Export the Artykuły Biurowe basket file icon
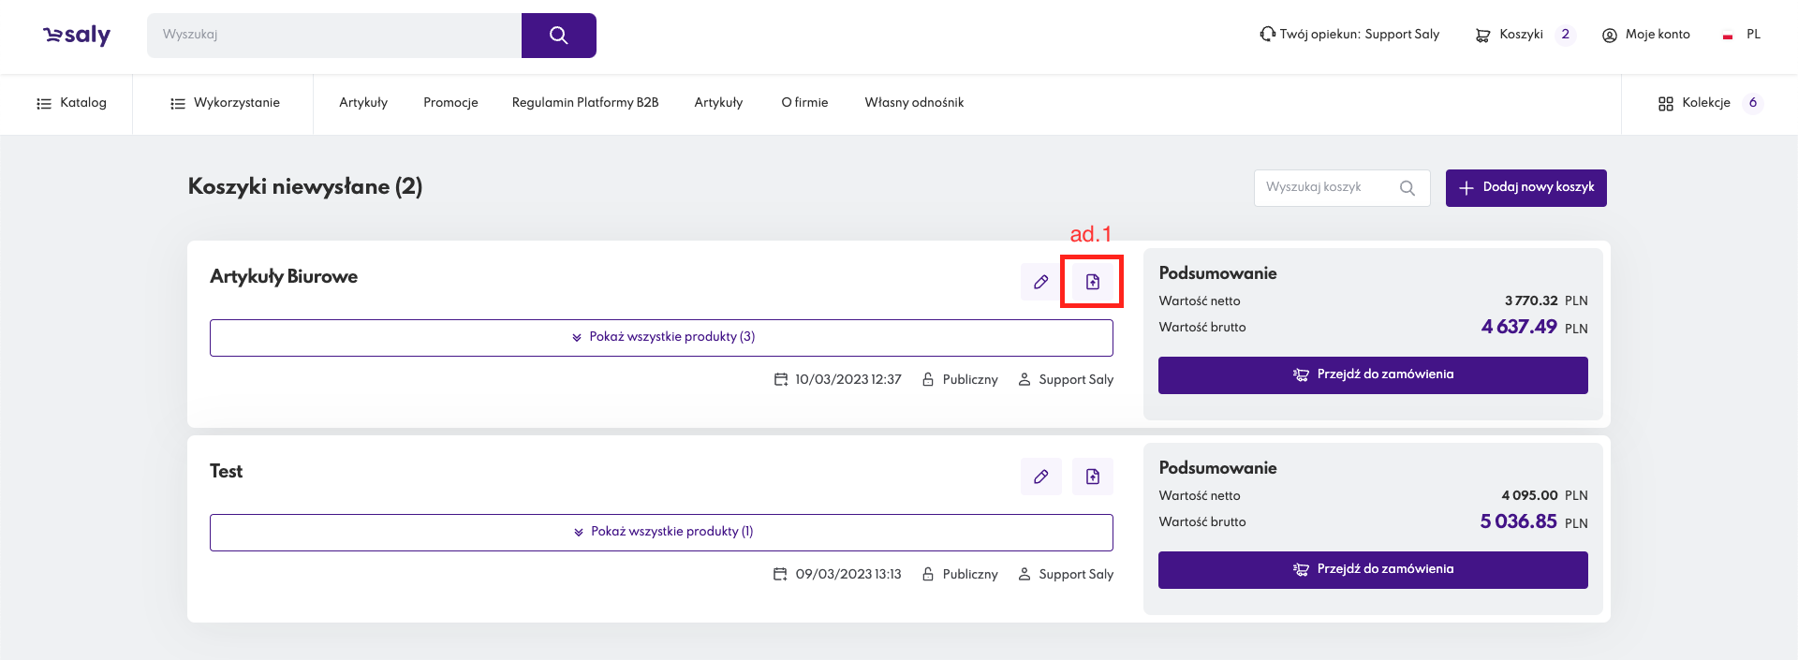The width and height of the screenshot is (1798, 660). tap(1092, 282)
